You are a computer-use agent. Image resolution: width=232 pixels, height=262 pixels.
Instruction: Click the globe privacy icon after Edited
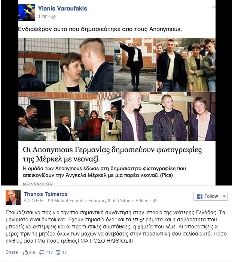(155, 201)
